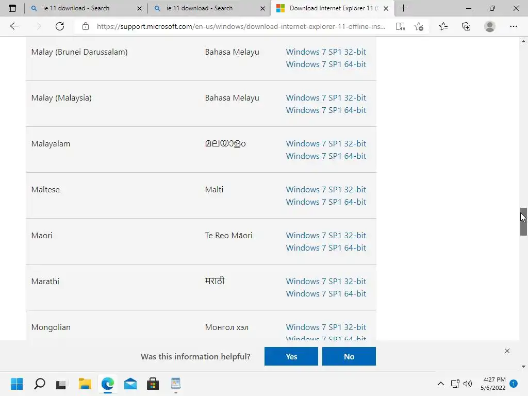View site information via the lock icon
Viewport: 528px width, 396px height.
(86, 26)
